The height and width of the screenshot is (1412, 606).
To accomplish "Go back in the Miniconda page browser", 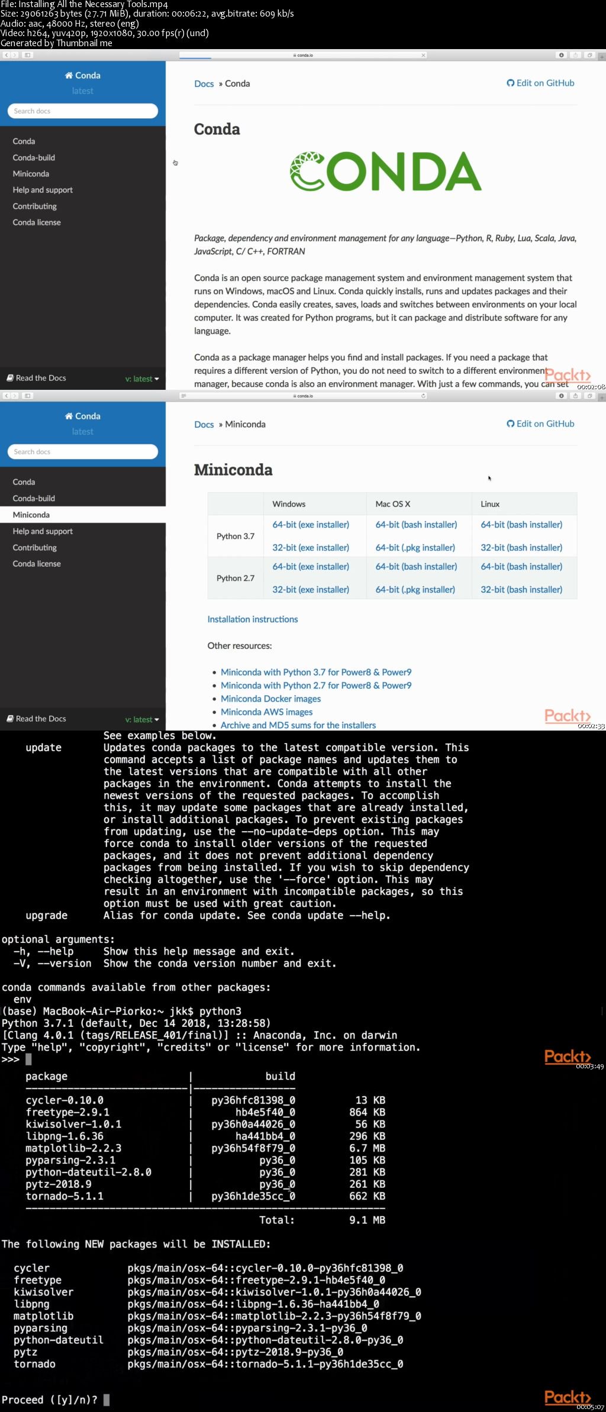I will 6,396.
